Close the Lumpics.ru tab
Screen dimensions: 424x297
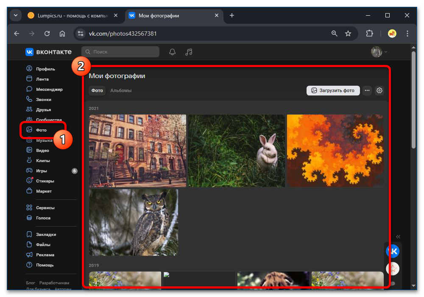116,15
